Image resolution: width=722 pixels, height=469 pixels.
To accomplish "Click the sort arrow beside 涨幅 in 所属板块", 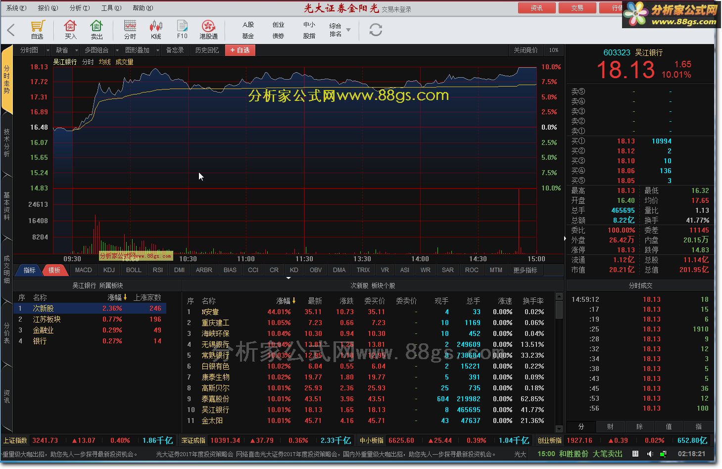I will 125,297.
